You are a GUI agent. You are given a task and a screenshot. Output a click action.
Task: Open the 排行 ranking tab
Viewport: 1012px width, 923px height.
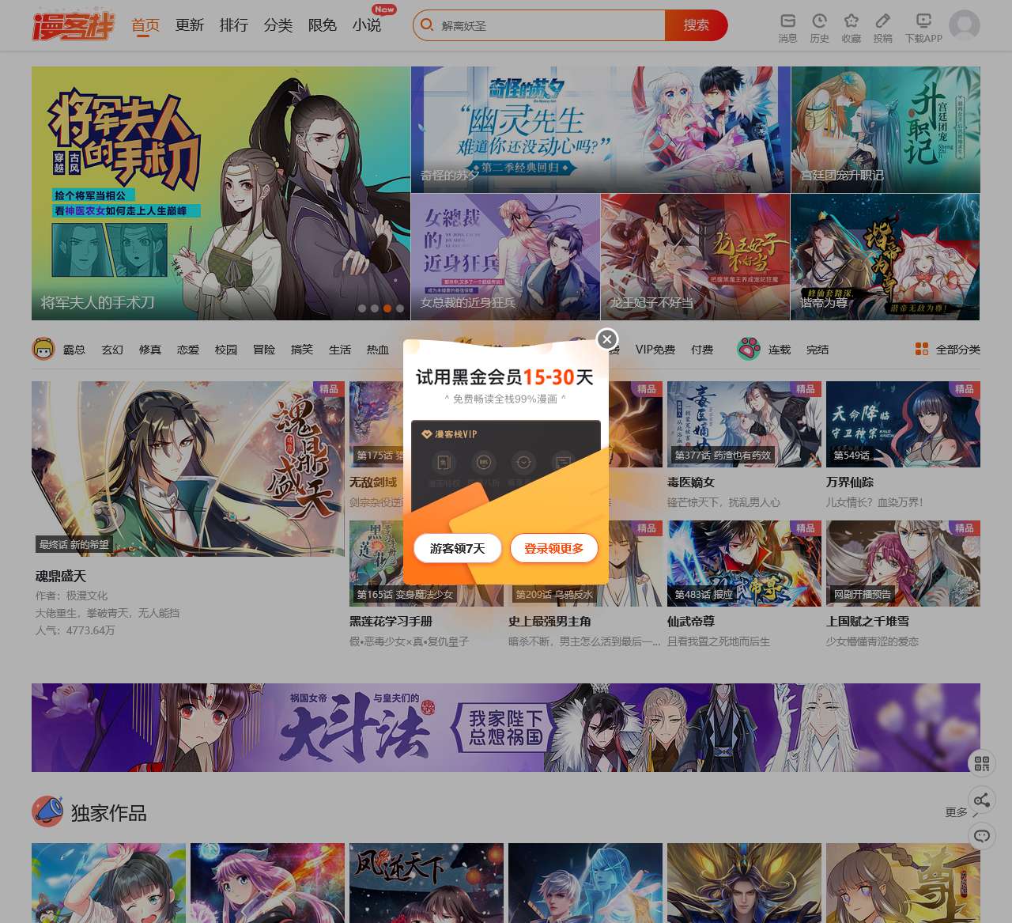point(234,25)
